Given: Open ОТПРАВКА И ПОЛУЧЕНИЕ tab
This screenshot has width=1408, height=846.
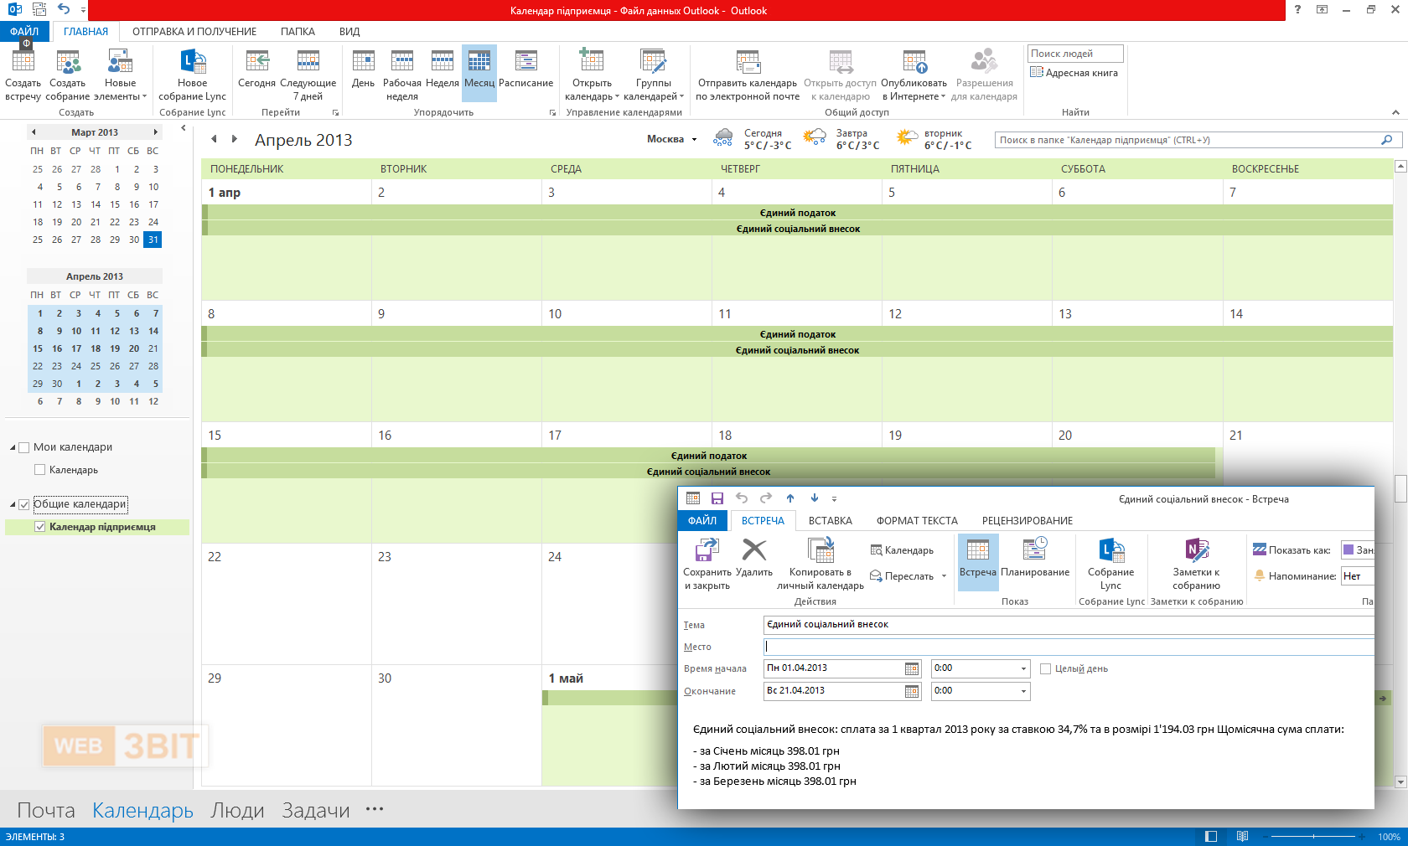Looking at the screenshot, I should tap(194, 32).
